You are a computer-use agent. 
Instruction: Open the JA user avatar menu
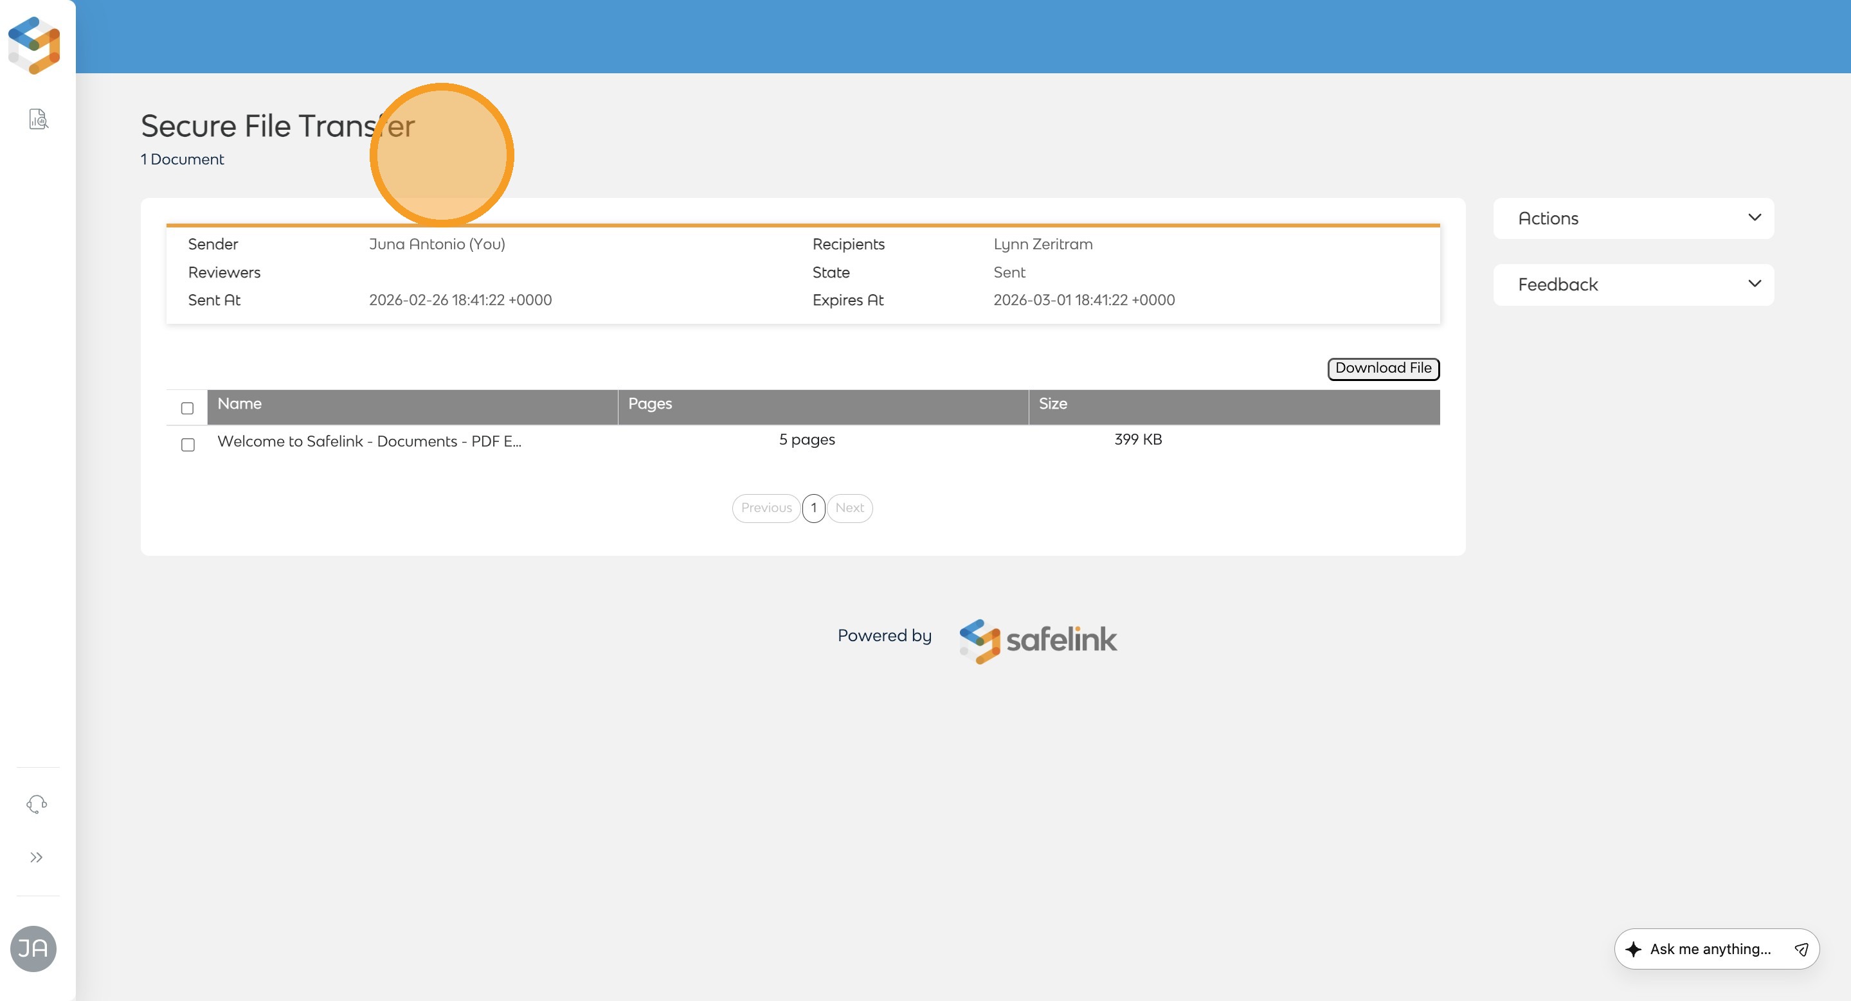tap(33, 948)
